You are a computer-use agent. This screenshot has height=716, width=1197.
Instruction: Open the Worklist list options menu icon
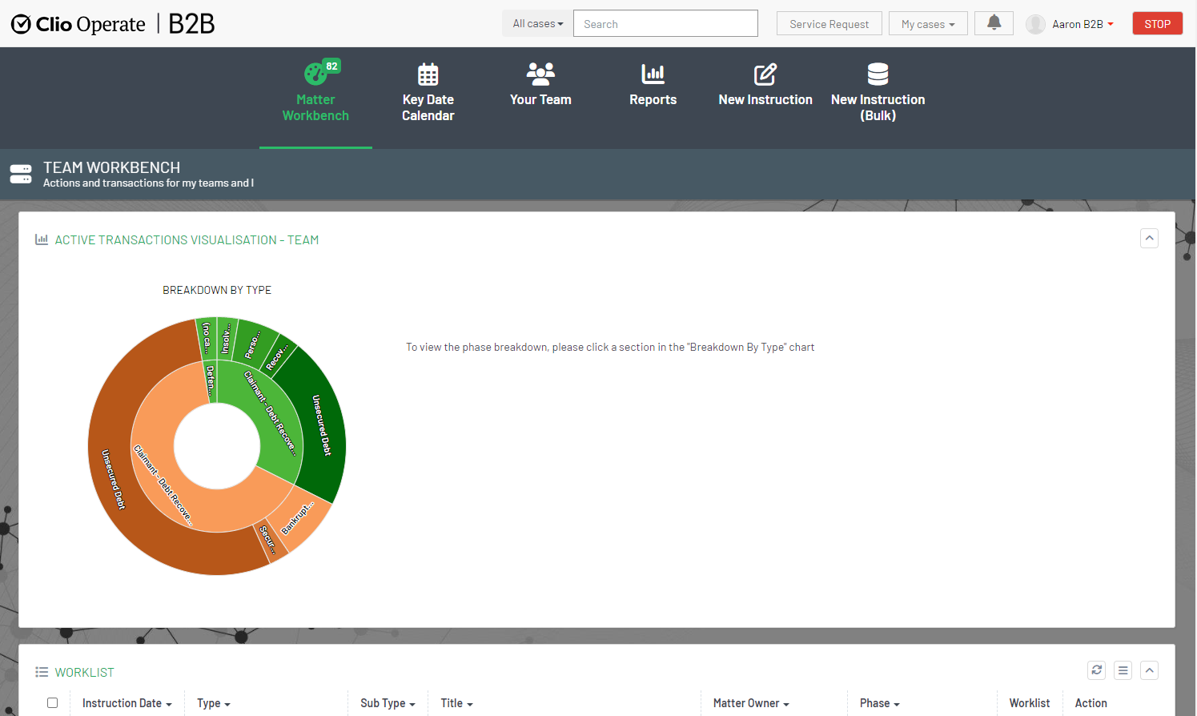coord(1123,670)
